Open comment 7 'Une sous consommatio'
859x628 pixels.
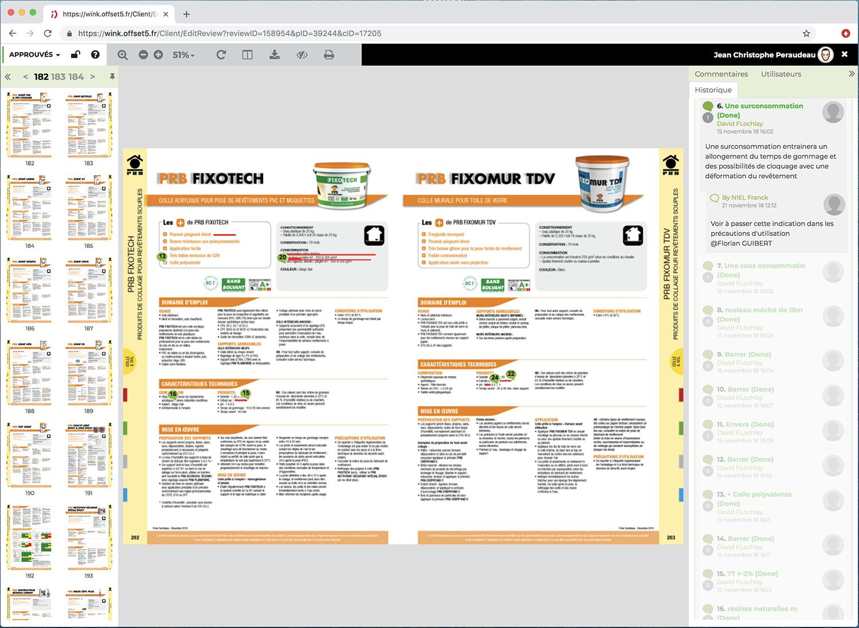[x=761, y=270]
